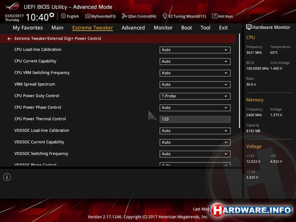The width and height of the screenshot is (296, 222).
Task: Open CPU Load-line Calibration dropdown
Action: tap(195, 50)
